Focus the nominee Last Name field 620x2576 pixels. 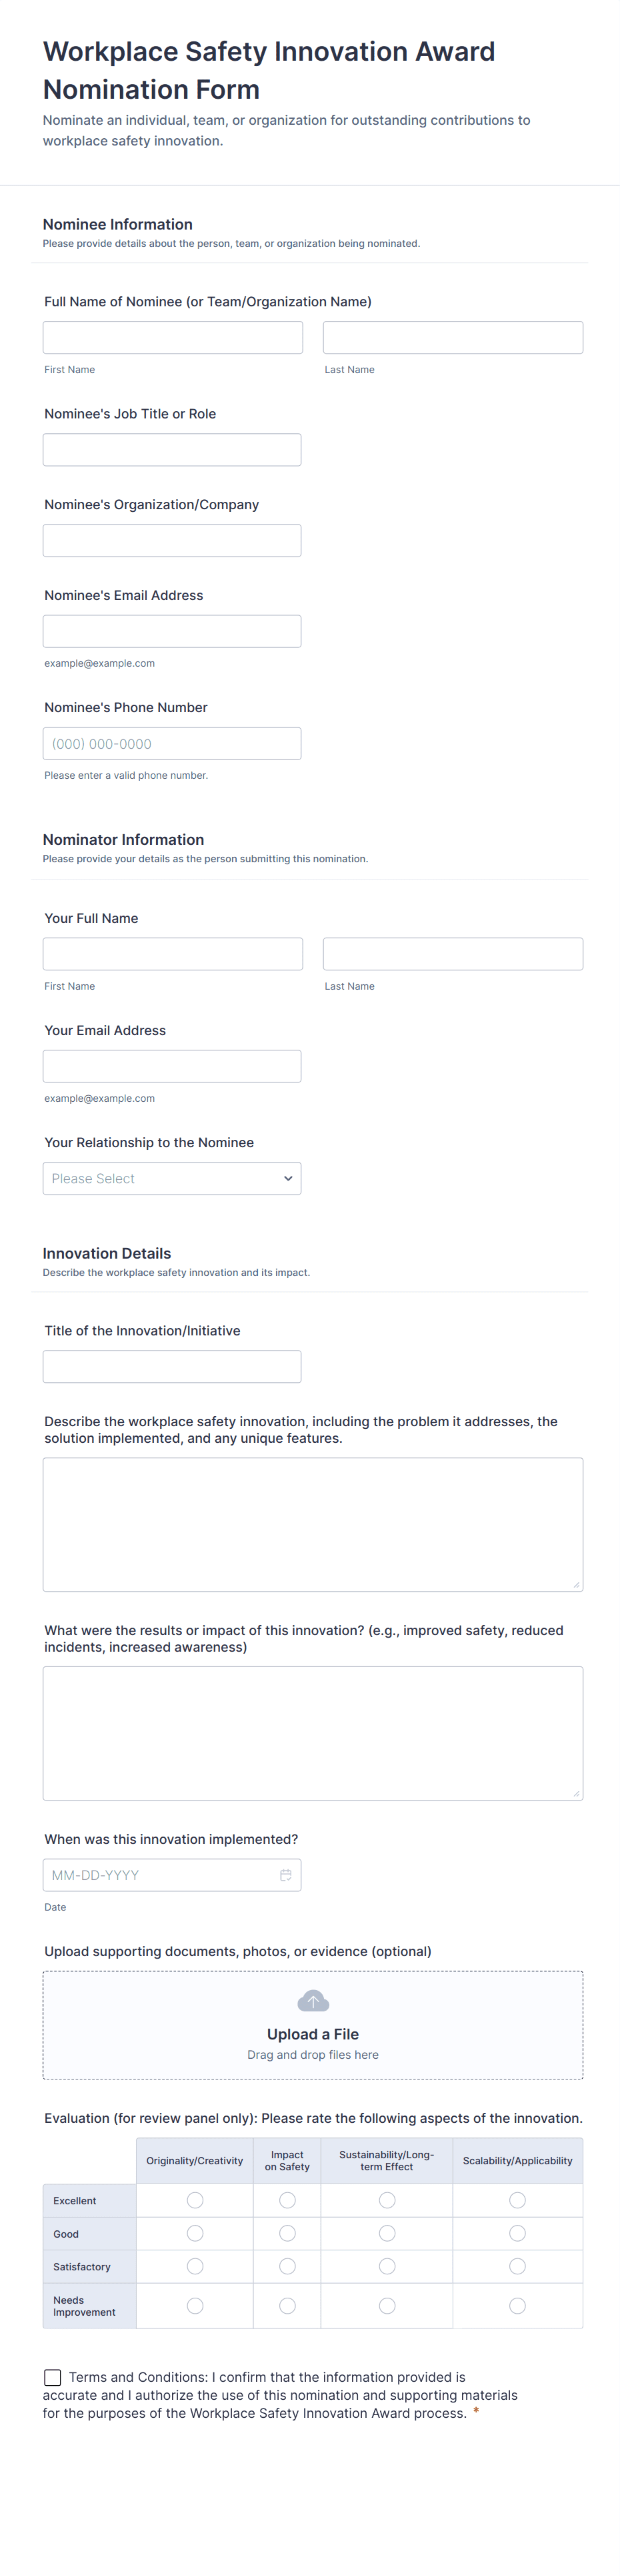coord(452,337)
